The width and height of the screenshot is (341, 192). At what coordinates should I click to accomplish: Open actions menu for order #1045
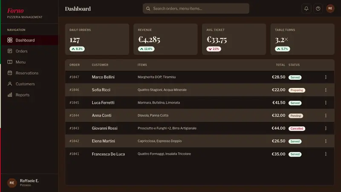click(x=326, y=102)
